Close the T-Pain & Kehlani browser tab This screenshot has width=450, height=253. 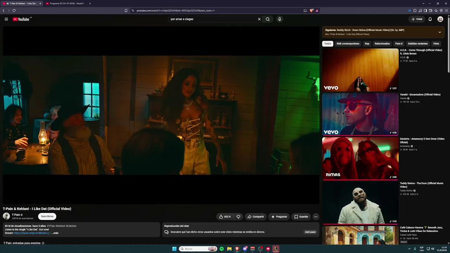(40, 4)
